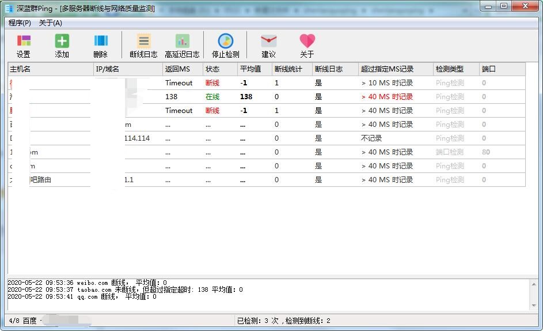Click the log panel scrollbar down arrow
The height and width of the screenshot is (331, 543).
click(534, 306)
